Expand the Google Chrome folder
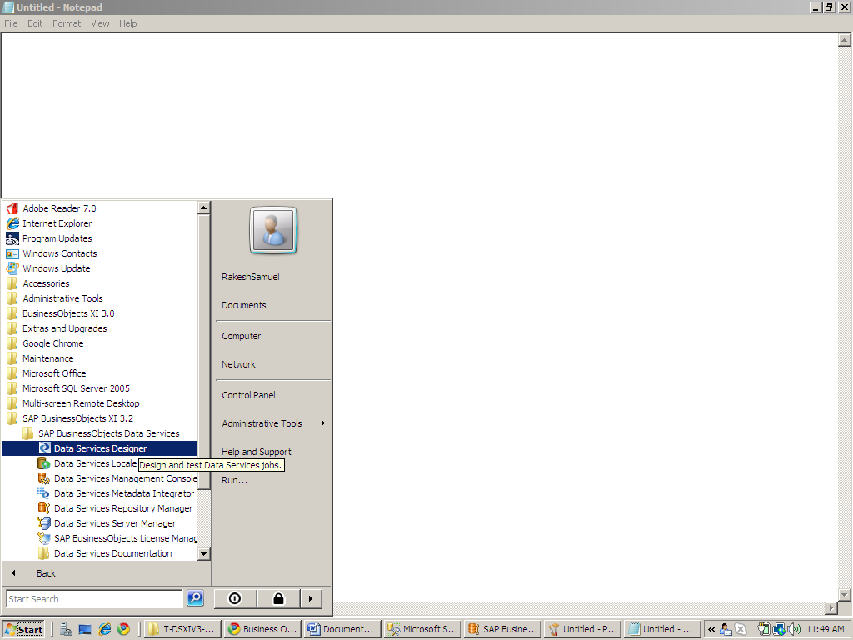Image resolution: width=853 pixels, height=640 pixels. [x=52, y=343]
